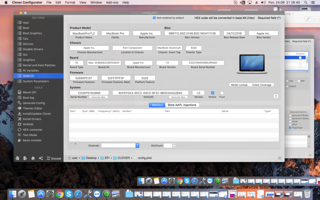Image resolution: width=320 pixels, height=200 pixels.
Task: Open the Kexts Installer tool
Action: click(x=32, y=140)
